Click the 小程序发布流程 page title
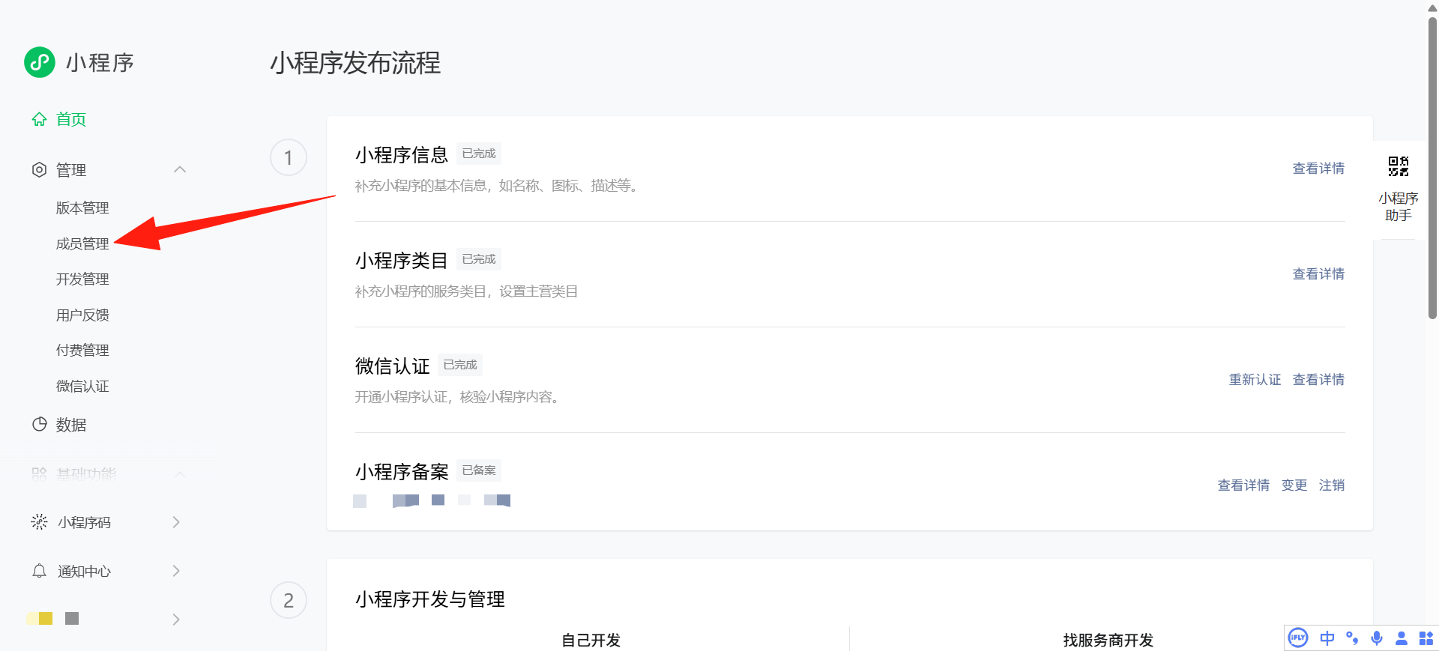This screenshot has width=1439, height=651. pyautogui.click(x=355, y=63)
